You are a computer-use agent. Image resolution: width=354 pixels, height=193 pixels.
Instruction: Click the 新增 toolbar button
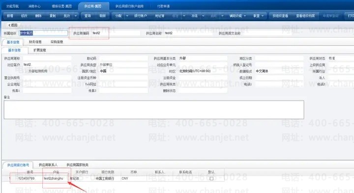point(10,16)
